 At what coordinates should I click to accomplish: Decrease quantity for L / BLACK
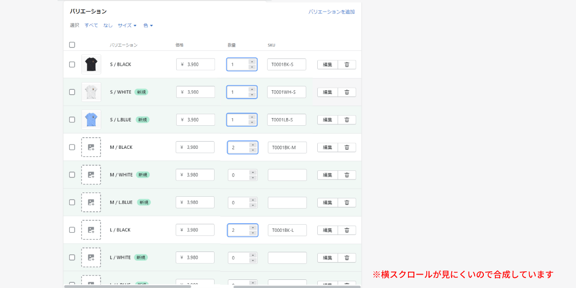coord(253,233)
